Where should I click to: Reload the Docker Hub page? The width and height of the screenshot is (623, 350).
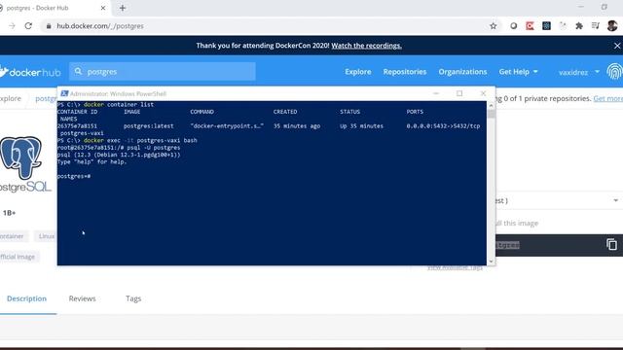[x=28, y=26]
